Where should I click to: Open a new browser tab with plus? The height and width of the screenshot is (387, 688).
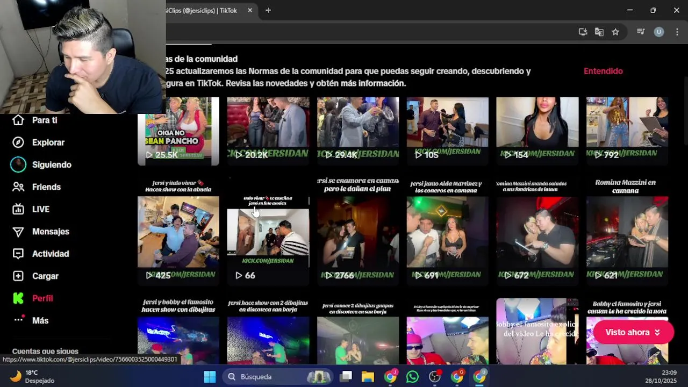(x=268, y=10)
